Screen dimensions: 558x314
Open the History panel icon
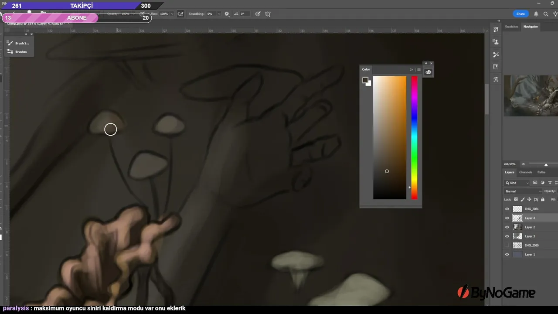pyautogui.click(x=496, y=30)
